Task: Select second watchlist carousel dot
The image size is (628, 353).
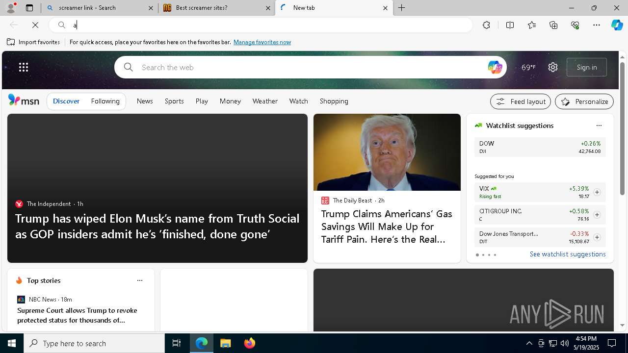Action: [483, 255]
